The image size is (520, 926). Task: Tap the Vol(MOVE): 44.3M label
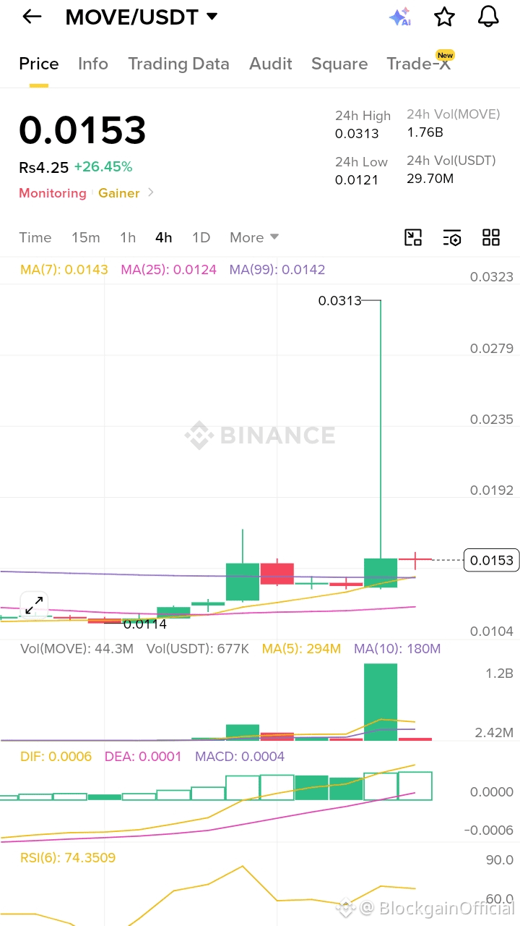77,649
